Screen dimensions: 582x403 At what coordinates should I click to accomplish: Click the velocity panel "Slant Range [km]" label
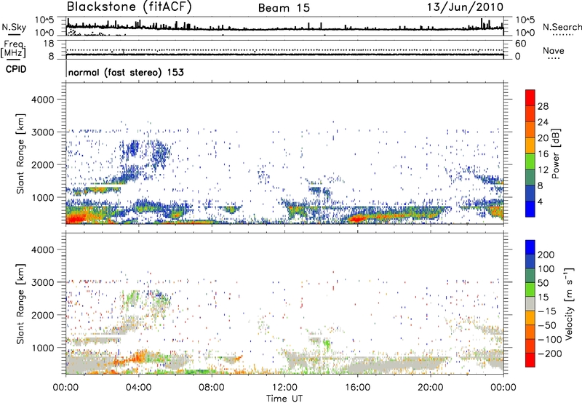tap(20, 303)
